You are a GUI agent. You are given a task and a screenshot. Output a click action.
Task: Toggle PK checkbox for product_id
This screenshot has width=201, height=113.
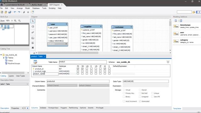tap(78, 69)
